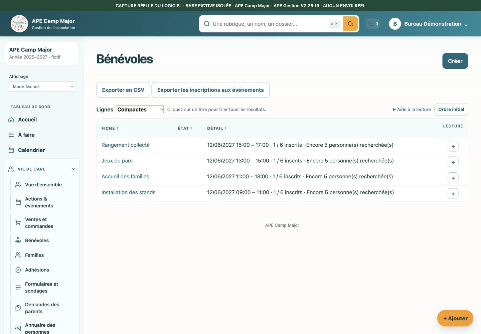This screenshot has width=481, height=334.
Task: Click the Bureau Démonstration avatar B
Action: (x=395, y=24)
